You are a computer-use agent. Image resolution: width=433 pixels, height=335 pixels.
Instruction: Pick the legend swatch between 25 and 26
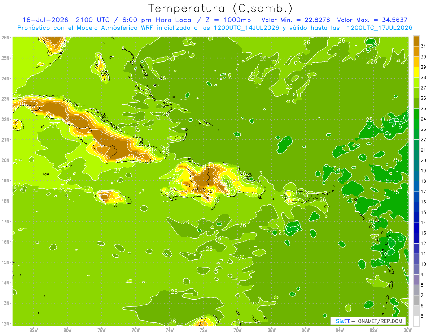(x=416, y=103)
